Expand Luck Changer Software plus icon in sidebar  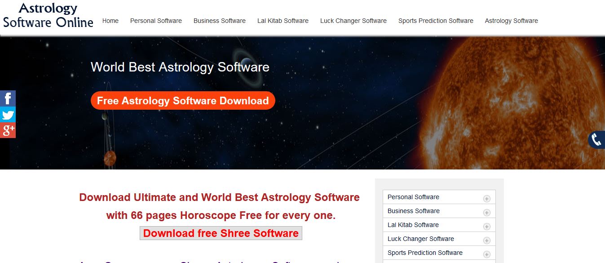(486, 241)
